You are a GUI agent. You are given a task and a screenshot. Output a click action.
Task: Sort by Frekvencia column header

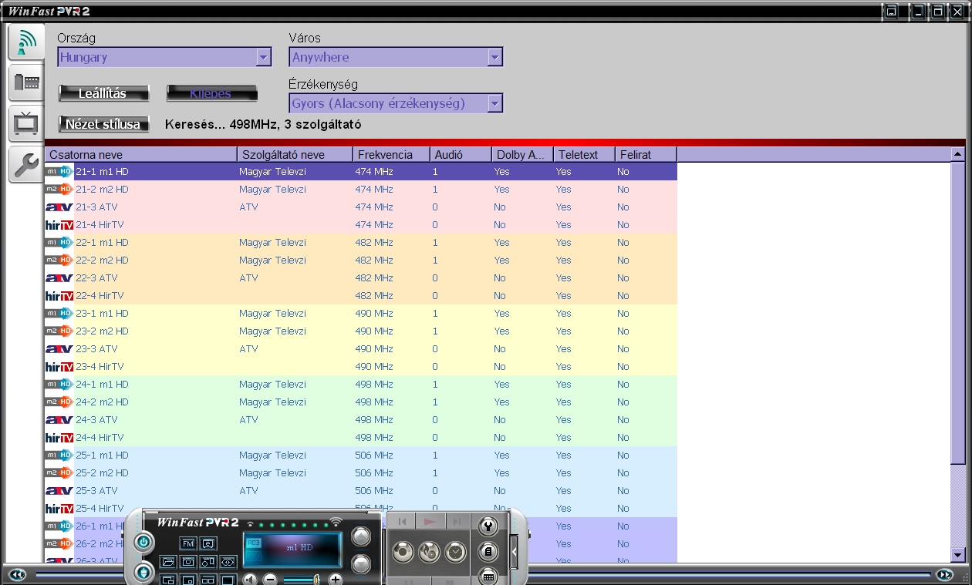pyautogui.click(x=391, y=154)
